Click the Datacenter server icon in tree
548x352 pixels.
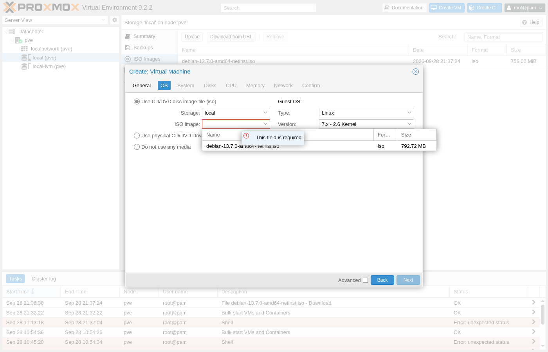click(12, 32)
